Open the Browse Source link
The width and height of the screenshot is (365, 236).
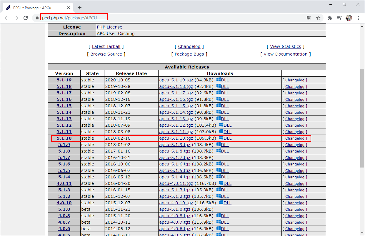point(106,54)
